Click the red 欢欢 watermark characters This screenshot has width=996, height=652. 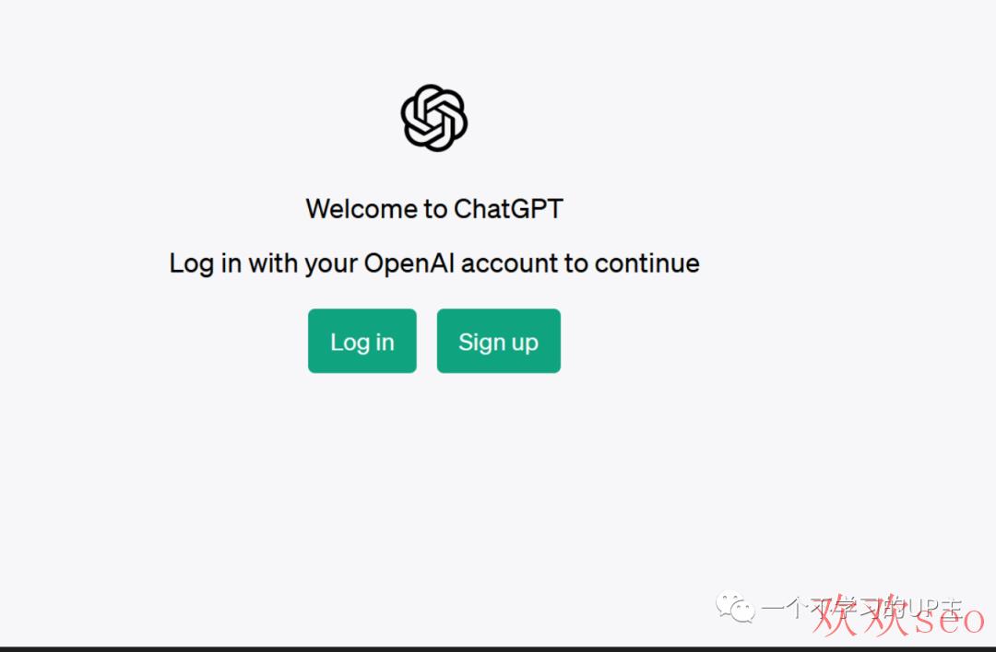point(860,614)
